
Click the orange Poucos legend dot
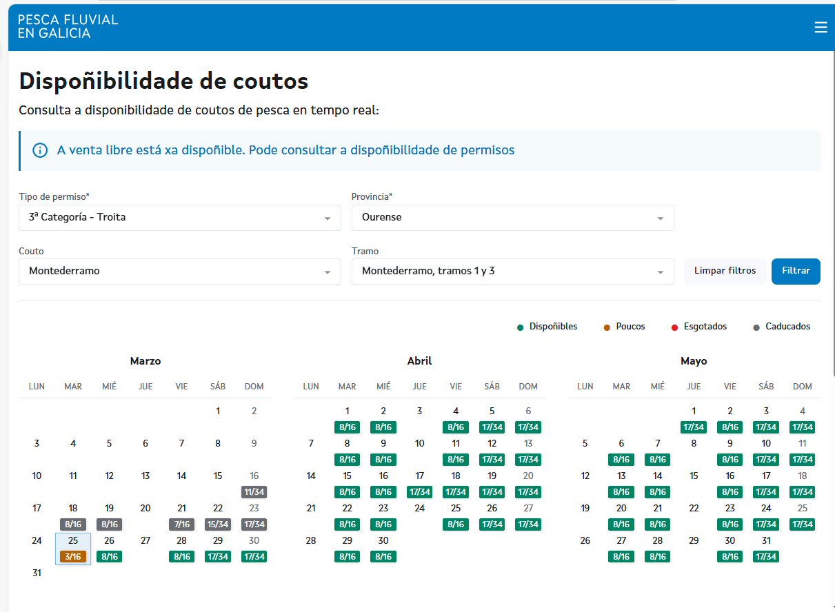coord(607,327)
